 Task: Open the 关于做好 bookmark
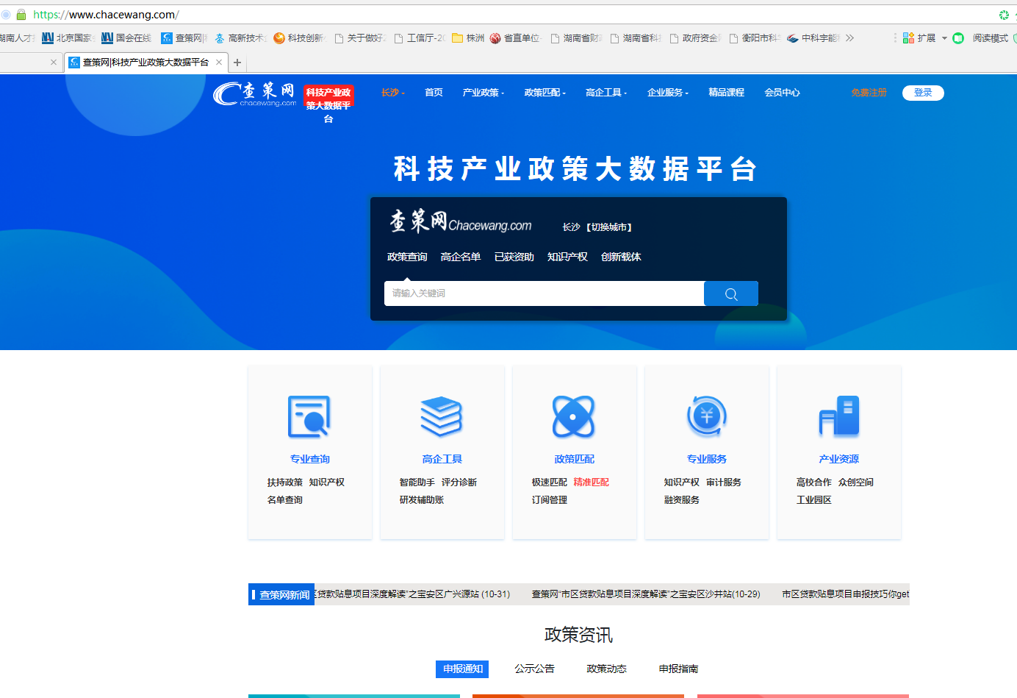click(x=360, y=38)
